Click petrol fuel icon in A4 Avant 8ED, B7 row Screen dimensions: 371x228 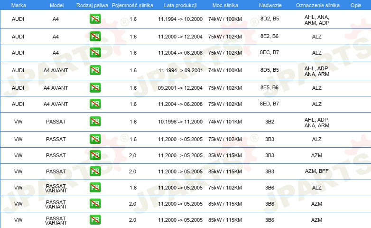[x=95, y=104]
